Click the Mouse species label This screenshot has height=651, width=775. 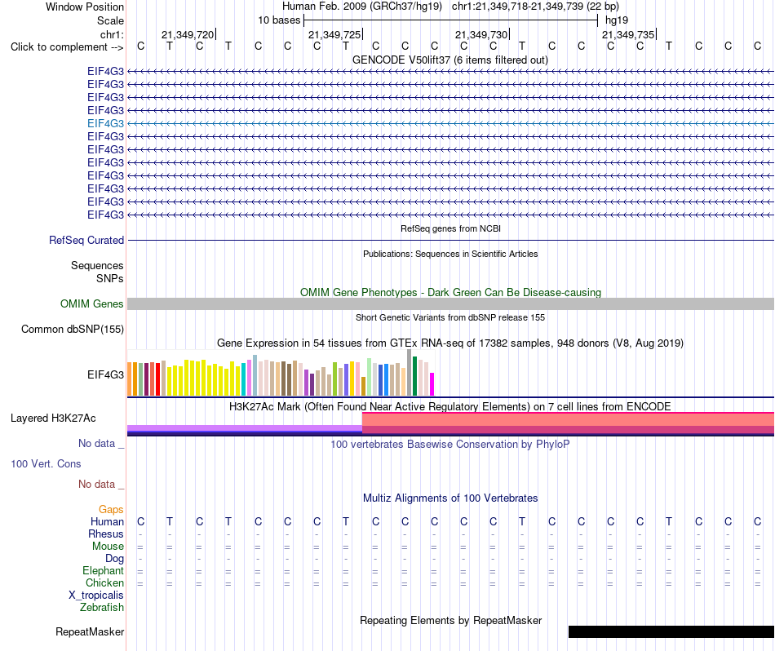(108, 547)
